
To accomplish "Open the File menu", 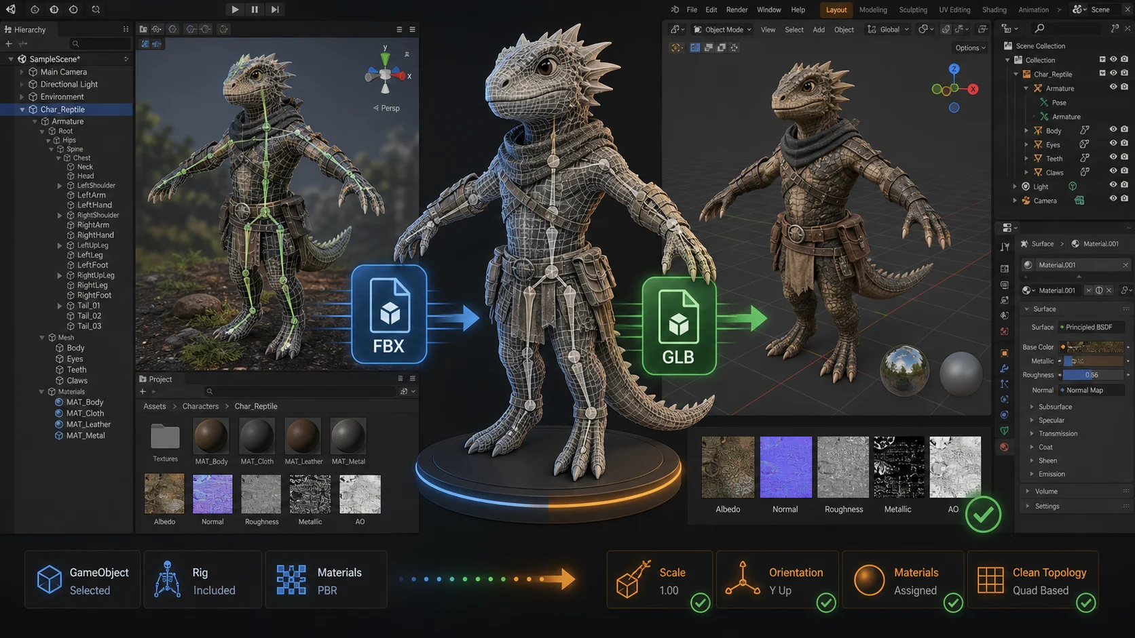I will (692, 10).
